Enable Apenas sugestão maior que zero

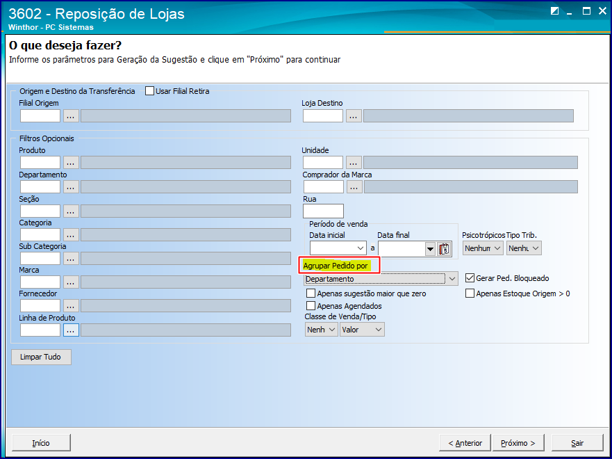click(311, 293)
